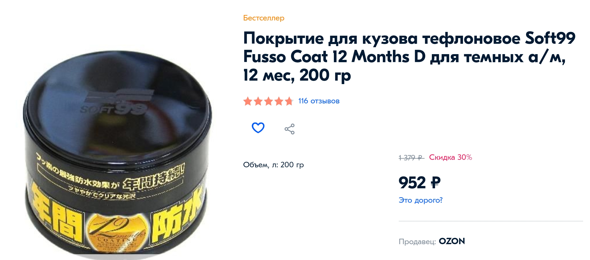Add product to favorites with heart icon
Screen dimensions: 590x260
pos(258,128)
